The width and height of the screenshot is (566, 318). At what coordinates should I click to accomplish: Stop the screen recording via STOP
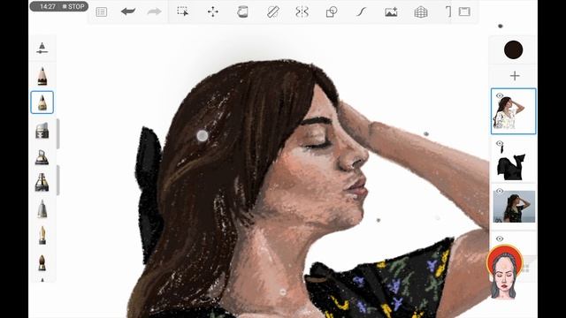(73, 6)
